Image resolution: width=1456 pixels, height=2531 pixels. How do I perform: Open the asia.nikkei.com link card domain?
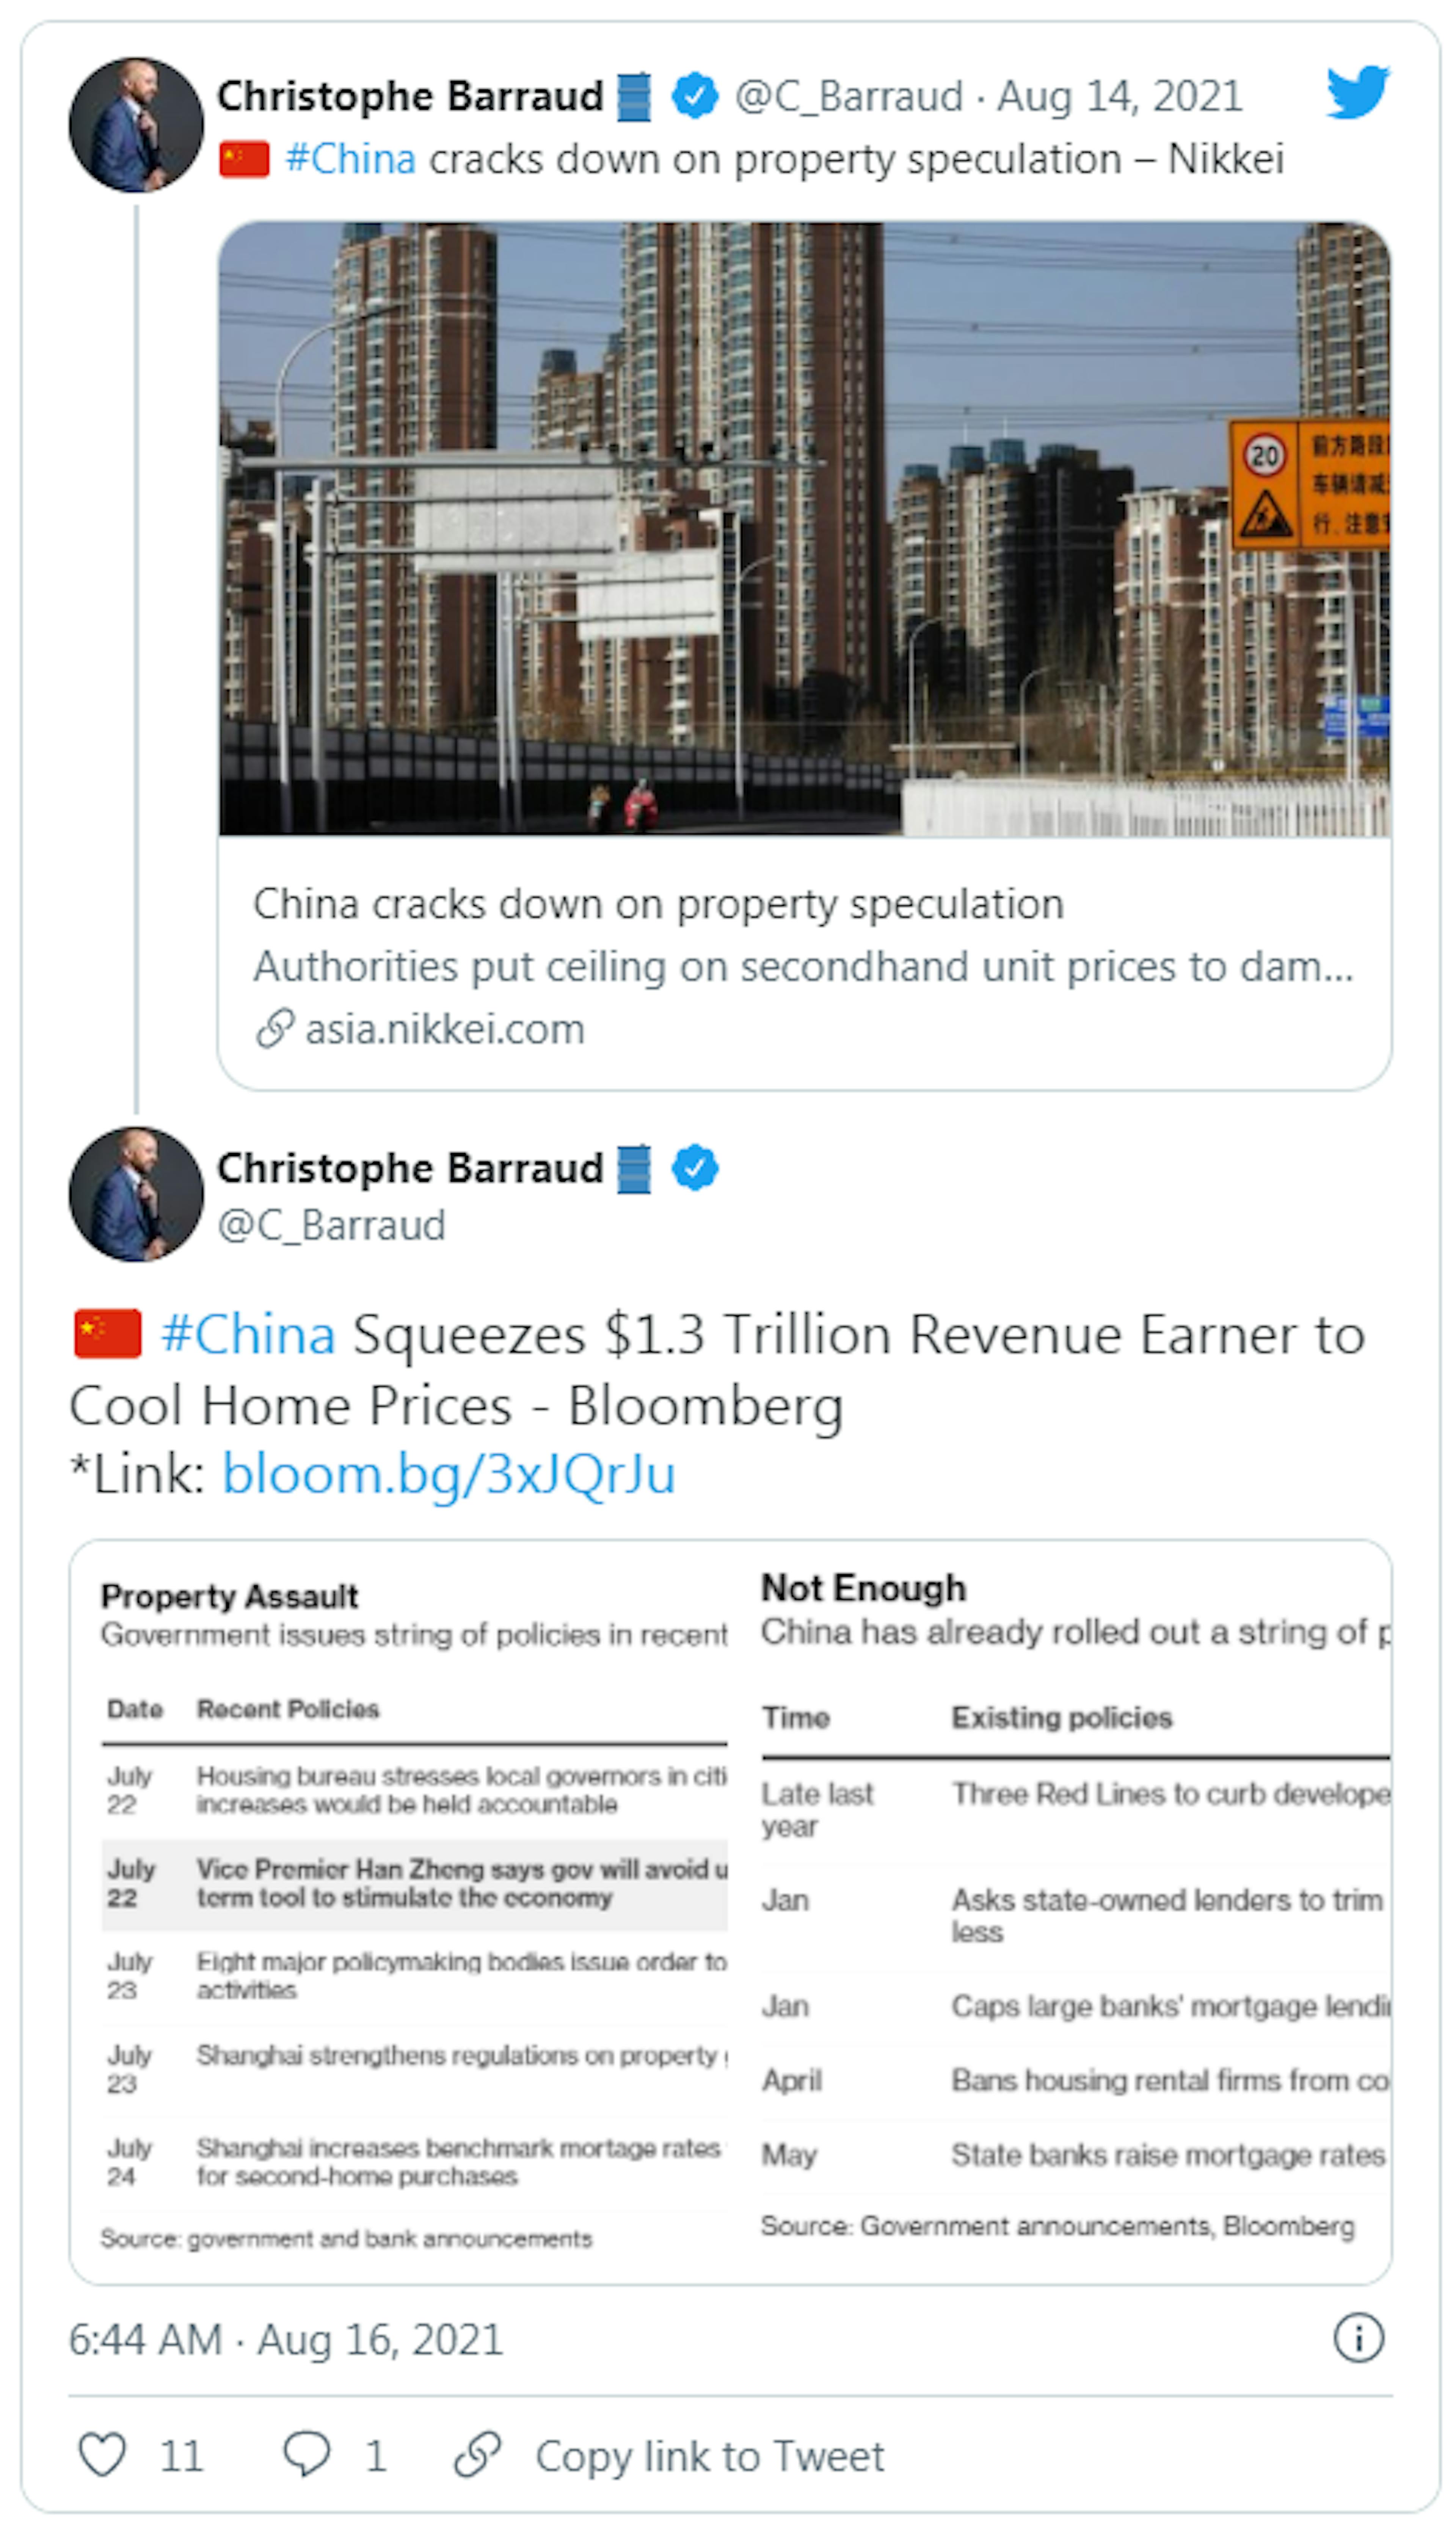[444, 1029]
